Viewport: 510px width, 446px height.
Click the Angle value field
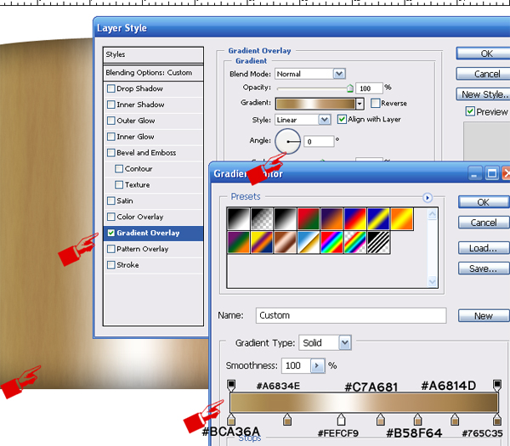(x=319, y=141)
